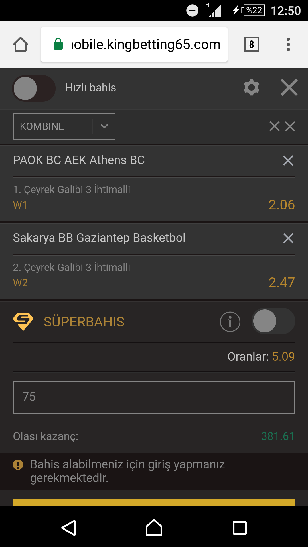Focus the stake amount field showing 75

(x=154, y=397)
